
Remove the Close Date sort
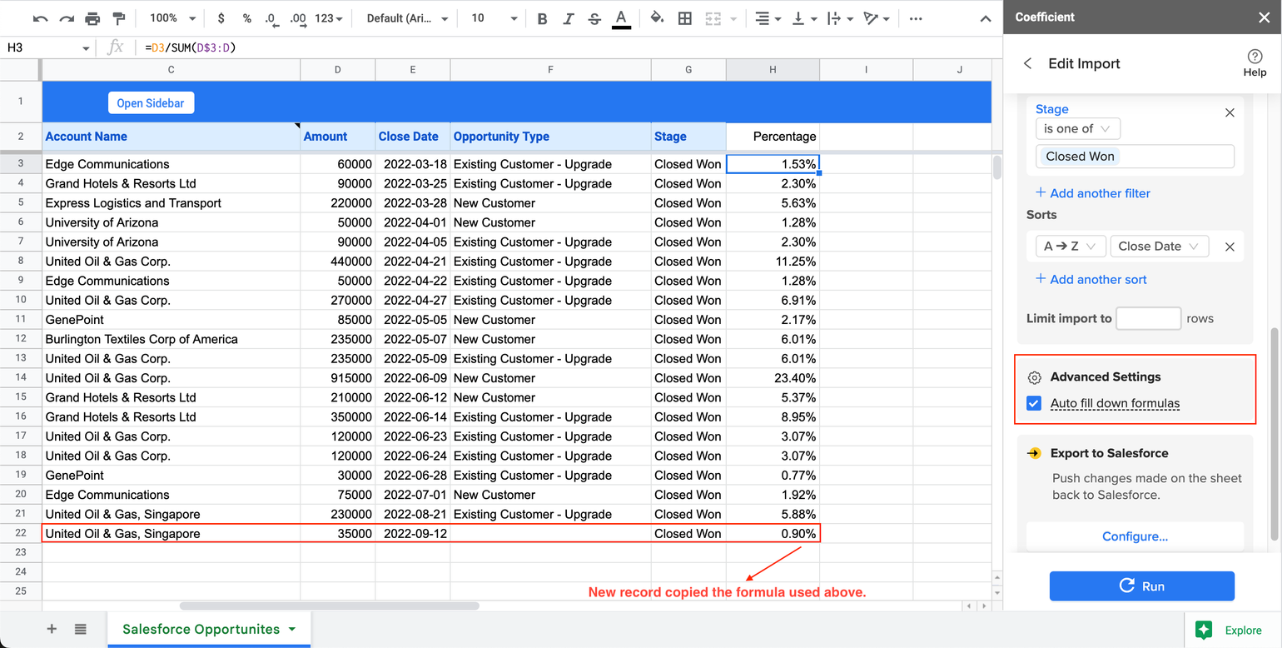point(1230,247)
